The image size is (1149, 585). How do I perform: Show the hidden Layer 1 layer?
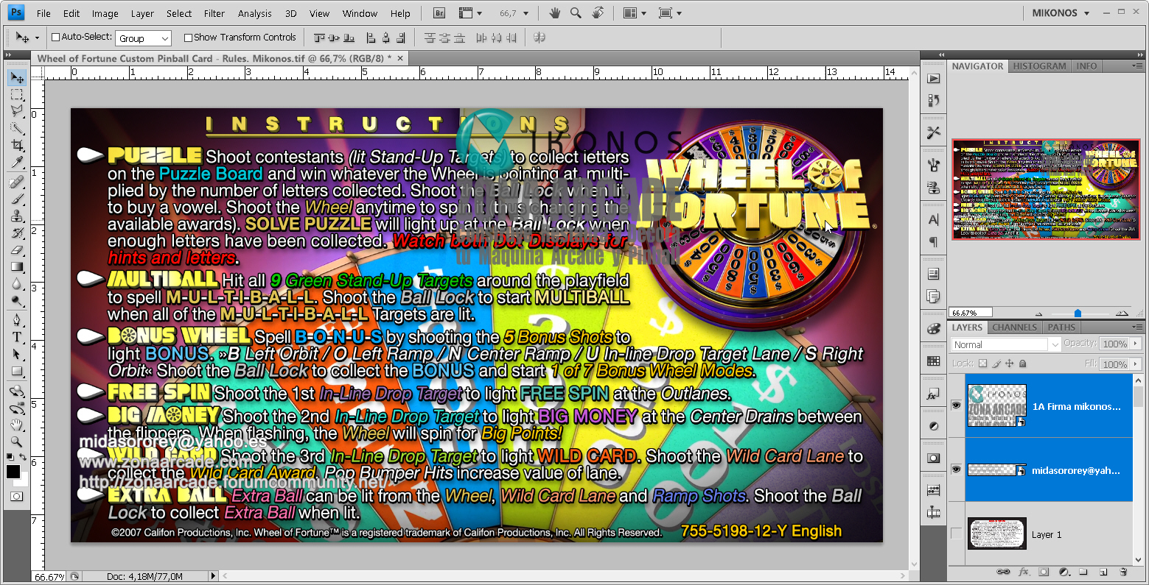(956, 533)
